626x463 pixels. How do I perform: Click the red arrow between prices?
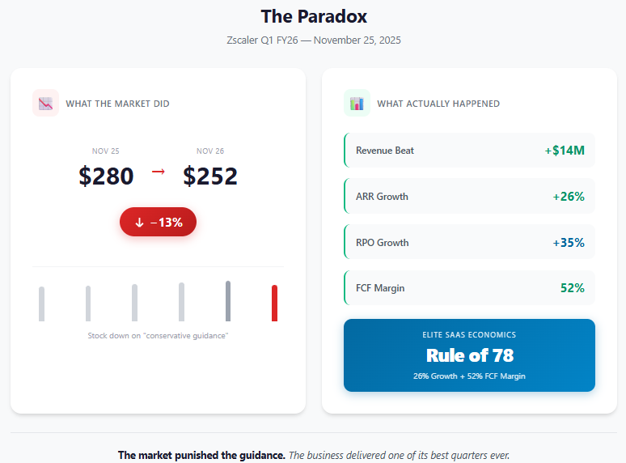coord(158,172)
